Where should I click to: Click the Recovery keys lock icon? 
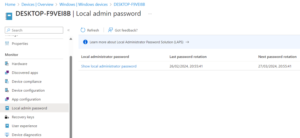point(7,117)
